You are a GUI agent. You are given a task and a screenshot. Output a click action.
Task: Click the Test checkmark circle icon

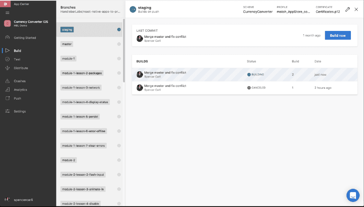click(x=7, y=59)
